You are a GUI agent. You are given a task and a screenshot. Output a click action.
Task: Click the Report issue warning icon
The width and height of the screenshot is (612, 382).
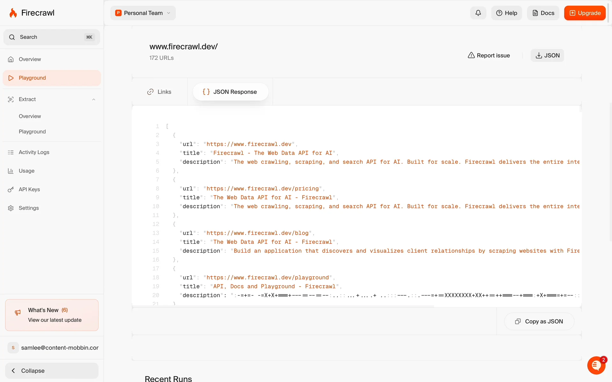(471, 55)
